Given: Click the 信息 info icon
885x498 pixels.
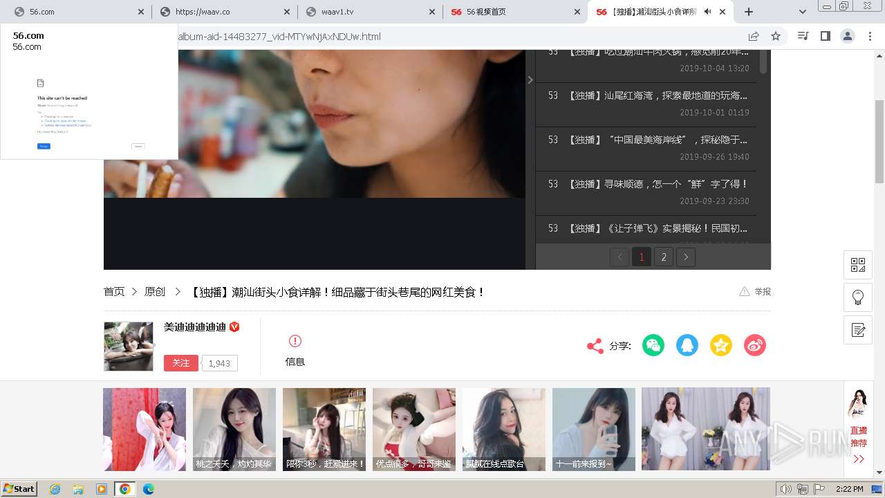Looking at the screenshot, I should click(295, 341).
